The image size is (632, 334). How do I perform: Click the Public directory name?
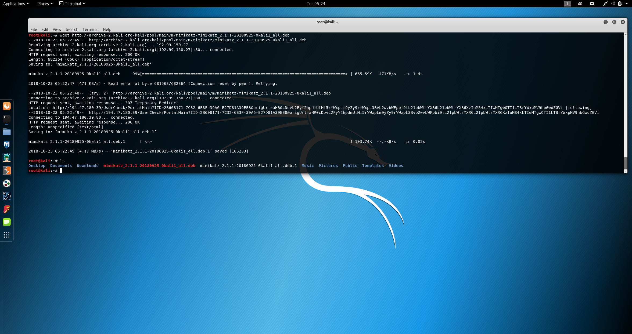[x=350, y=166]
